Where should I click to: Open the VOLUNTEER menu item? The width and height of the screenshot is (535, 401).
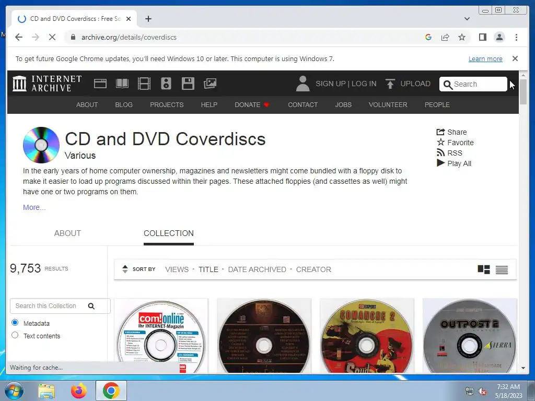click(x=388, y=104)
